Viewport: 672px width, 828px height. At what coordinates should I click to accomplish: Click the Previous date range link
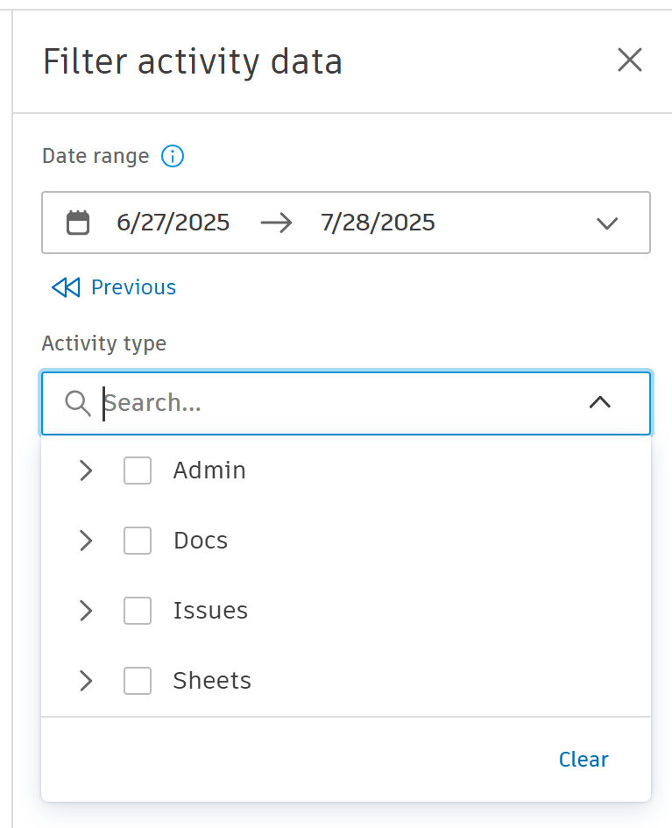(x=133, y=287)
